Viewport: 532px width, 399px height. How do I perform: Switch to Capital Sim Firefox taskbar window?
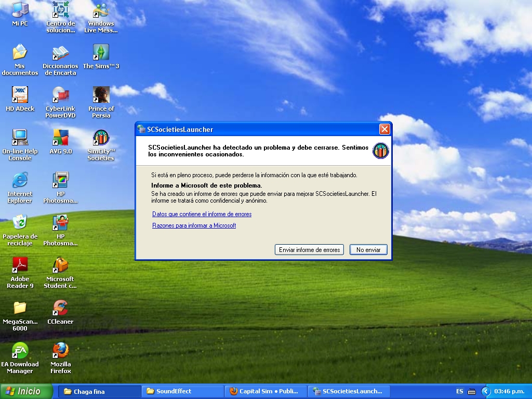[266, 392]
